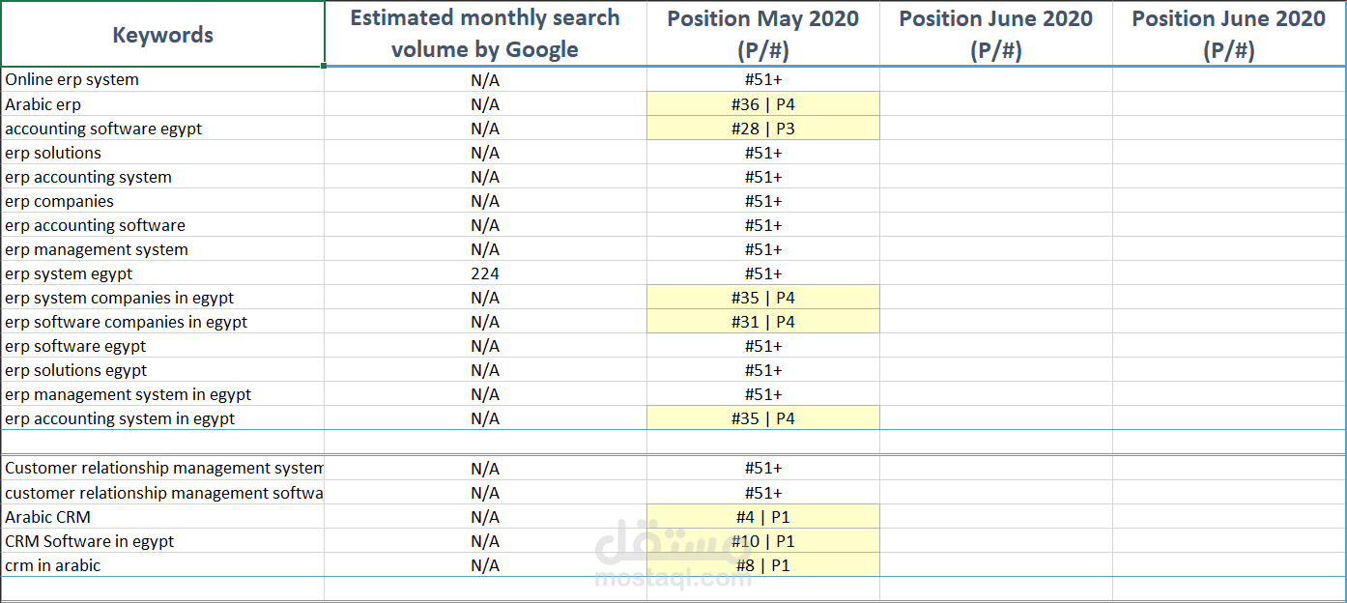Click the 'erp system egypt' keyword cell
This screenshot has width=1347, height=603.
coord(162,273)
